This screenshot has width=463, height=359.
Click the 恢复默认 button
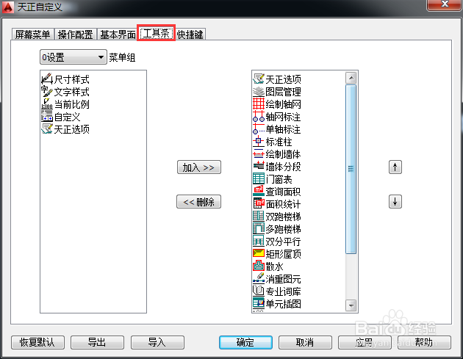pyautogui.click(x=37, y=342)
